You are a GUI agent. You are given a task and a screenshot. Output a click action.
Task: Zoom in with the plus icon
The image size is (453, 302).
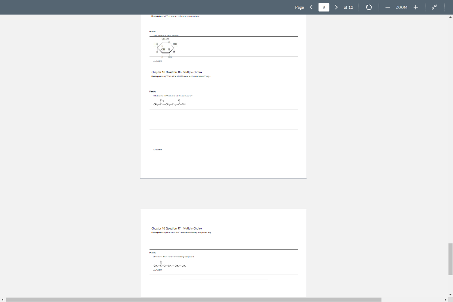point(416,7)
